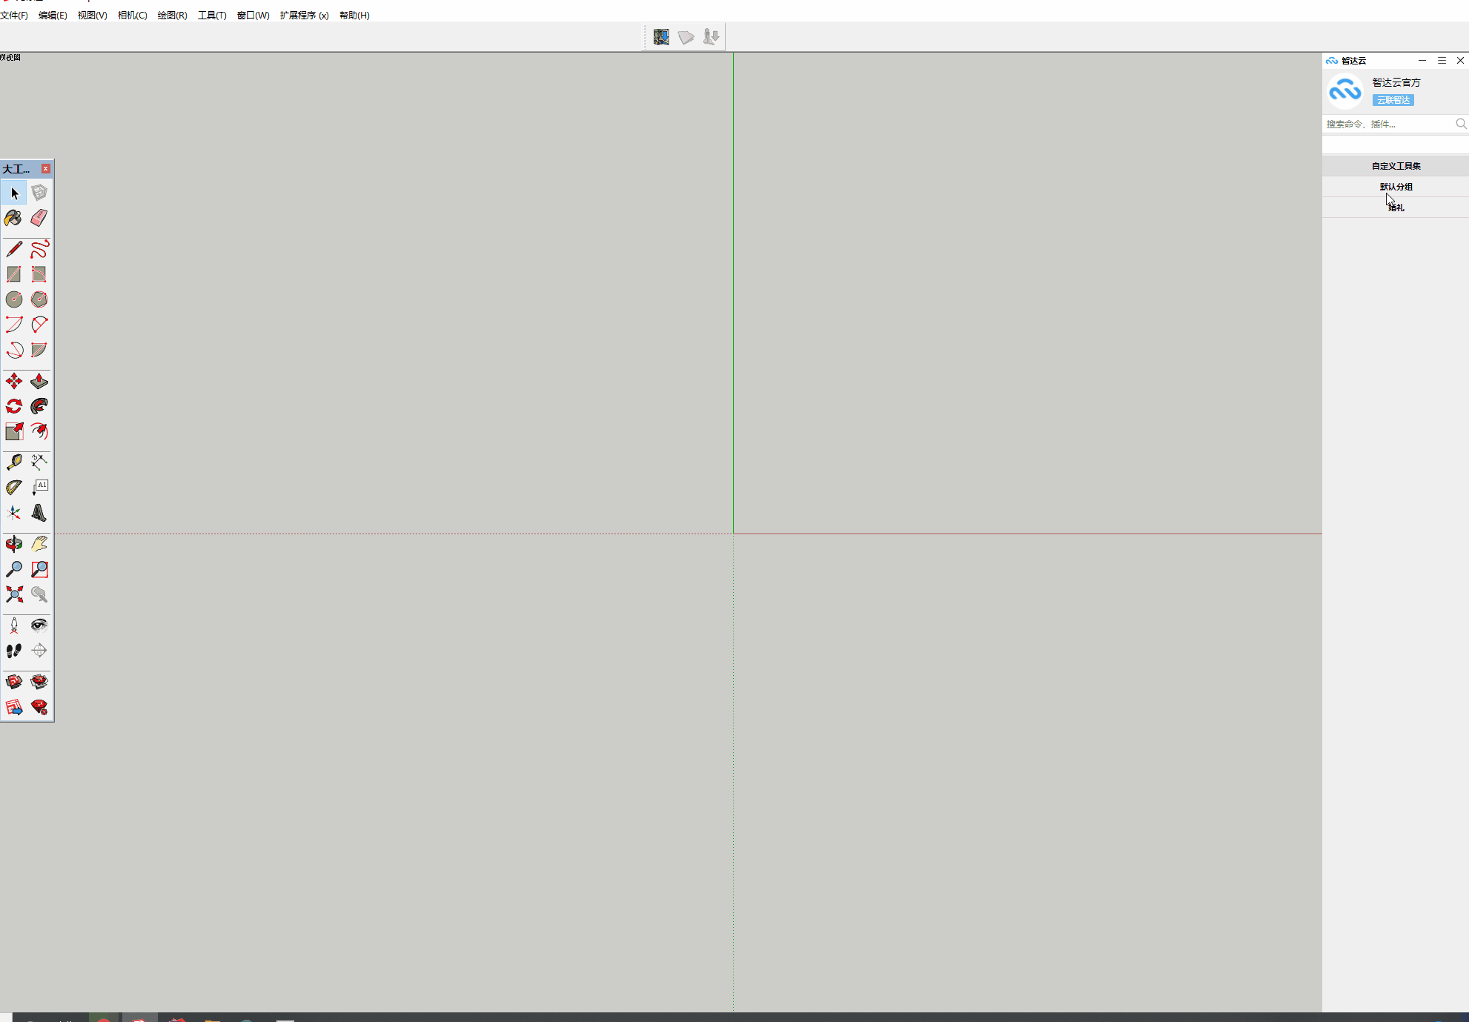Expand the 默认分组 group
The width and height of the screenshot is (1469, 1022).
tap(1396, 187)
